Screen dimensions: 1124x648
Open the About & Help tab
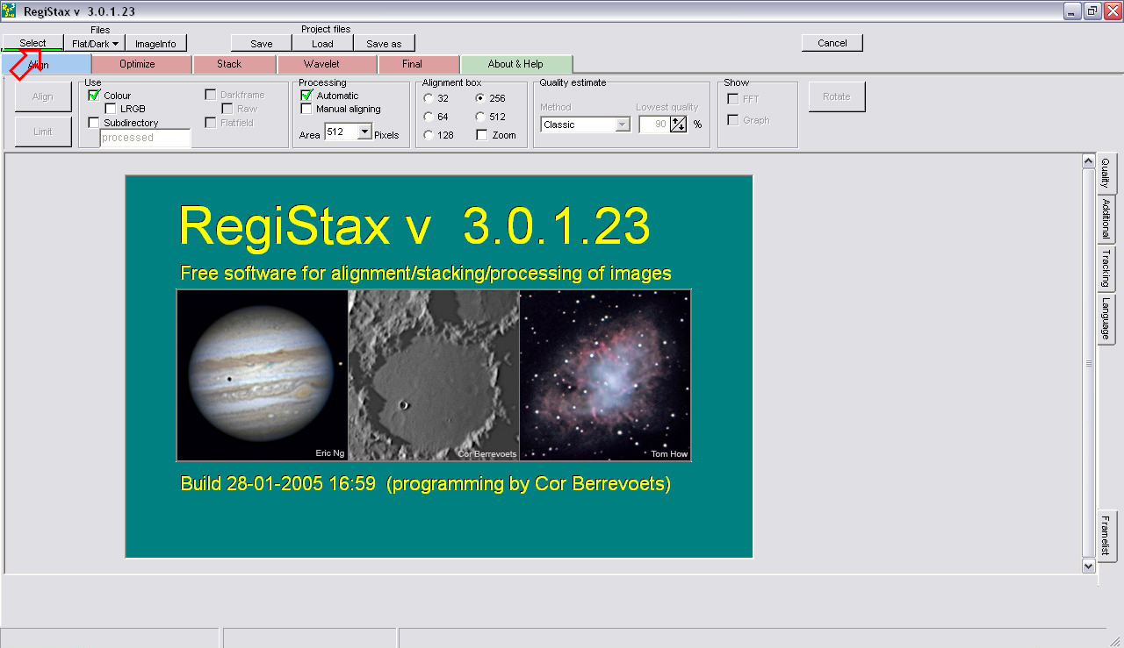pyautogui.click(x=515, y=64)
